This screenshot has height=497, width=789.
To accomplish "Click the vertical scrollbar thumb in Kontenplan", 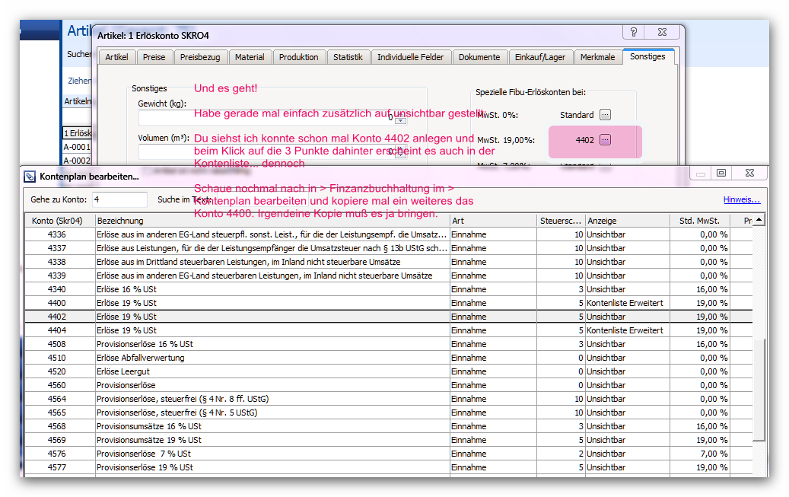I will coord(759,390).
